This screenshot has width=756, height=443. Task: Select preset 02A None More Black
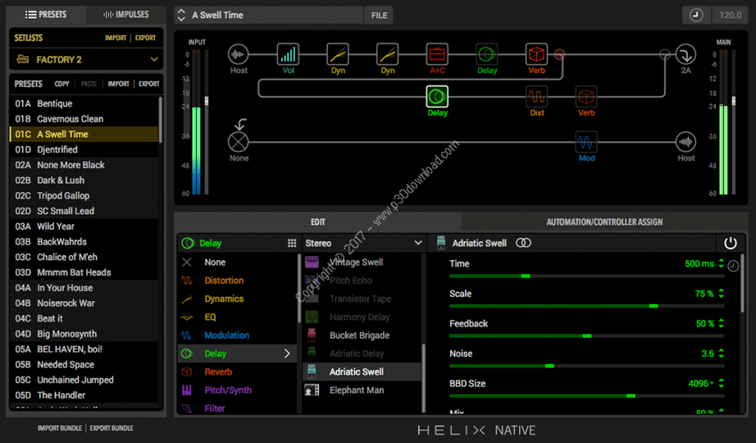[x=84, y=166]
